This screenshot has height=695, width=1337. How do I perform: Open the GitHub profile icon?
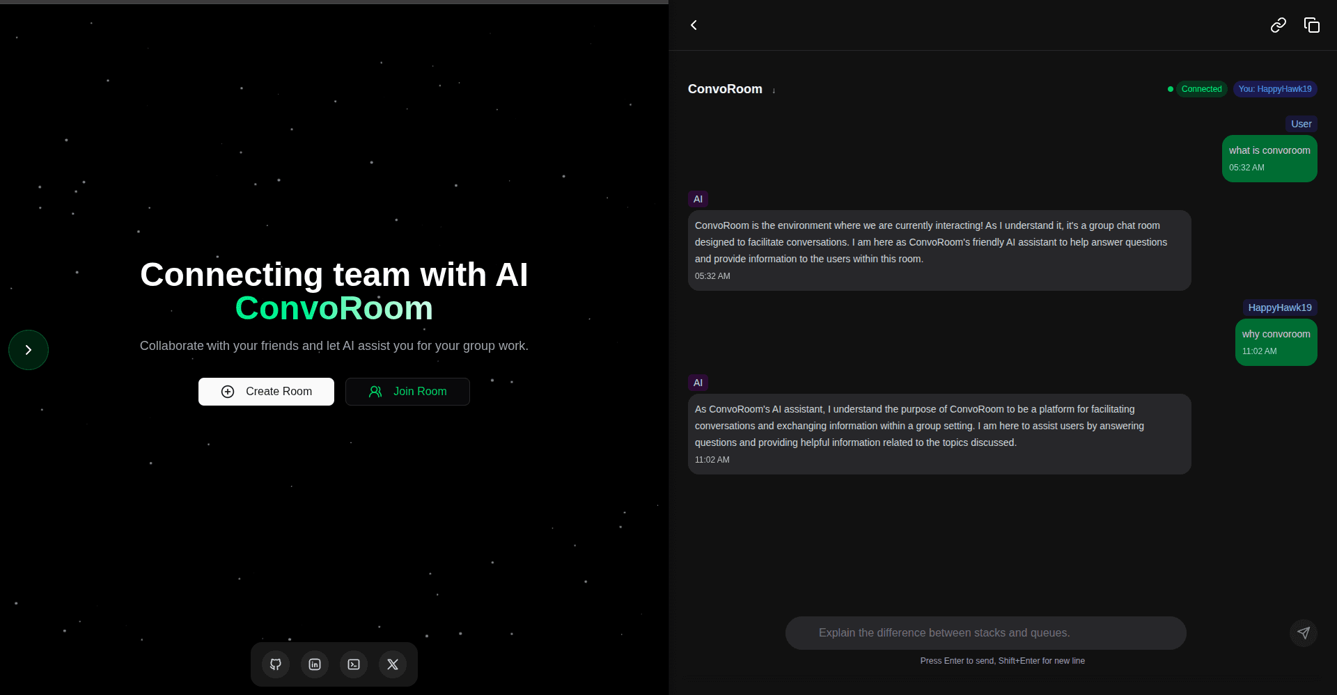tap(275, 664)
